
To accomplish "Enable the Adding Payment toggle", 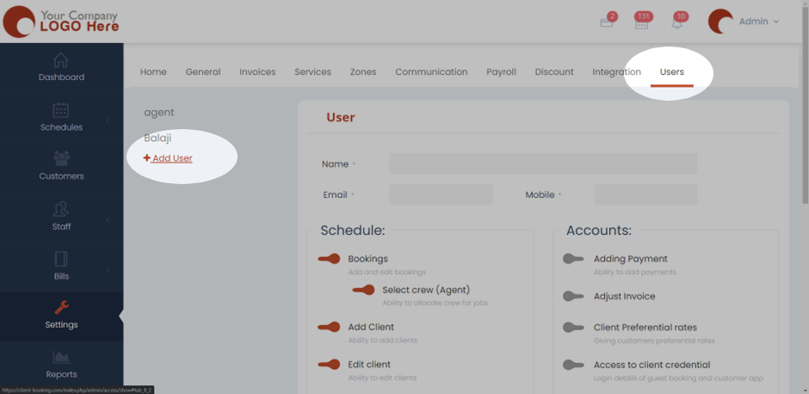I will (x=573, y=259).
